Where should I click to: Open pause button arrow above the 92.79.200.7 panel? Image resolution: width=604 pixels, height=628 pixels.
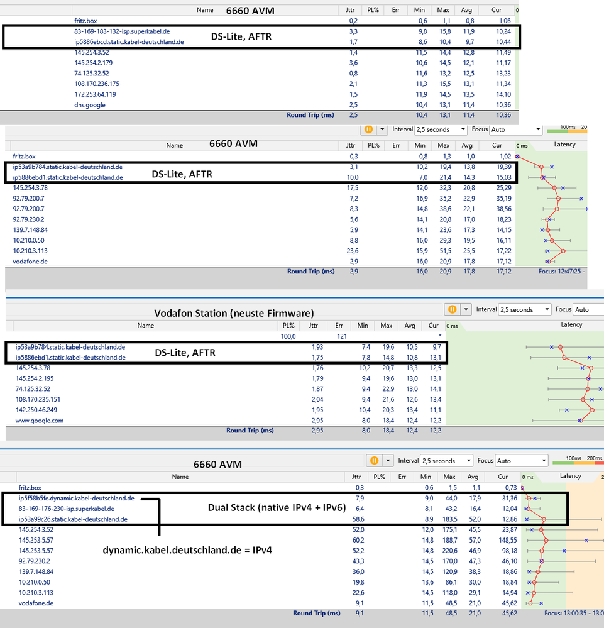coord(382,129)
